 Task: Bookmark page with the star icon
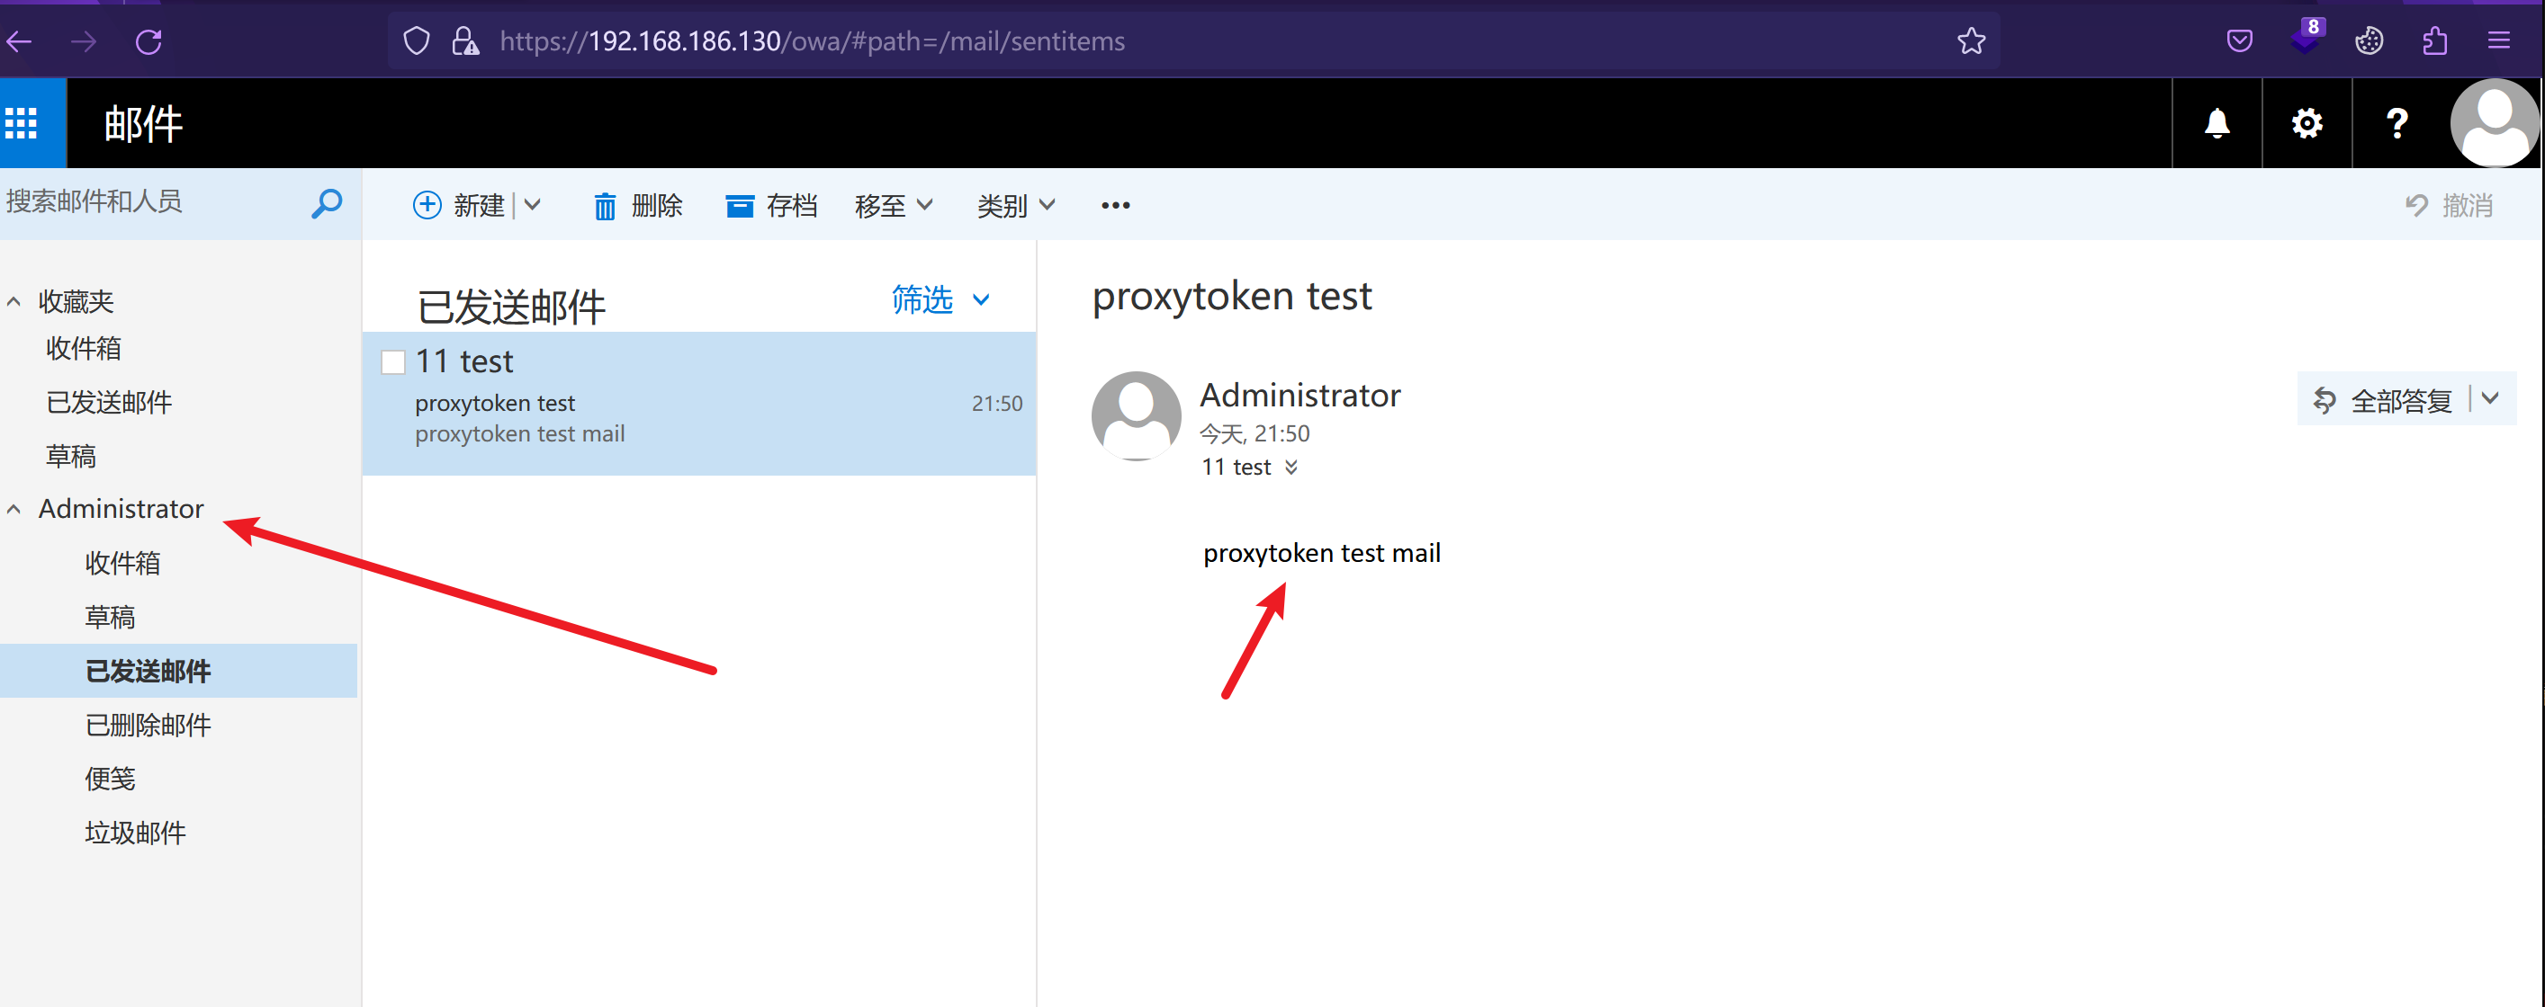point(1971,41)
